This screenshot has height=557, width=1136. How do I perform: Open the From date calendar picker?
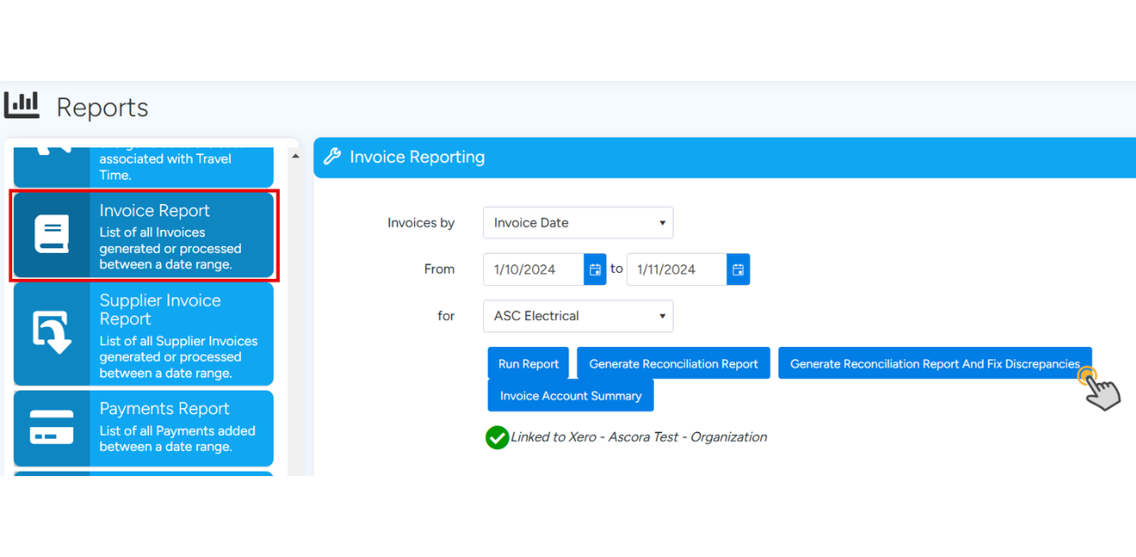point(595,269)
